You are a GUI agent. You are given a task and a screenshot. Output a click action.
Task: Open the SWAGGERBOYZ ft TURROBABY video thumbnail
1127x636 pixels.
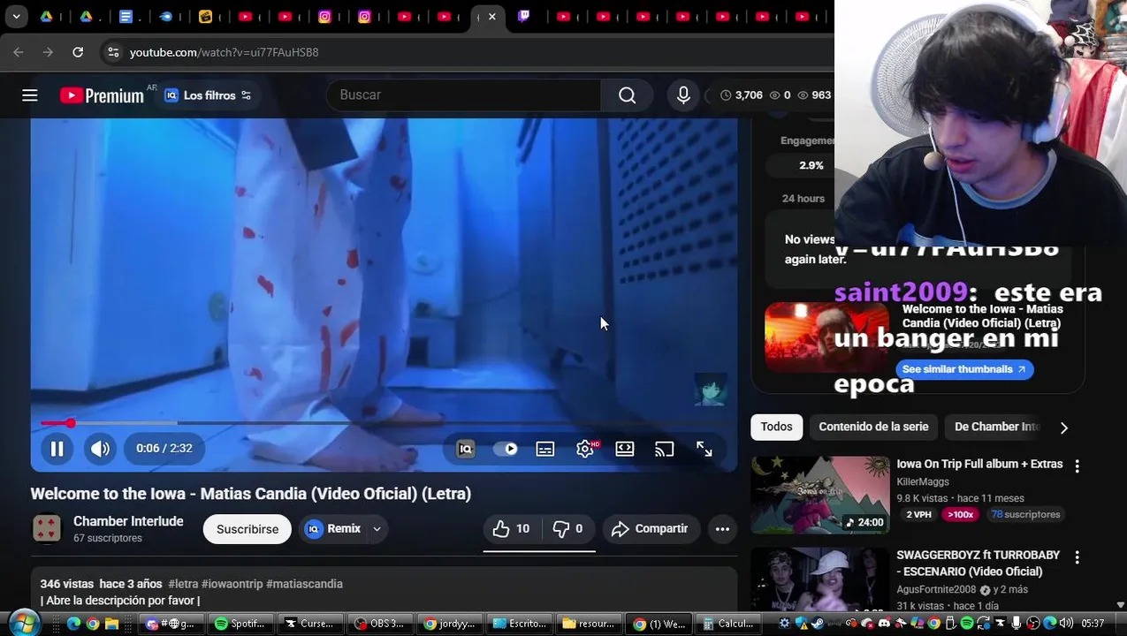point(820,579)
